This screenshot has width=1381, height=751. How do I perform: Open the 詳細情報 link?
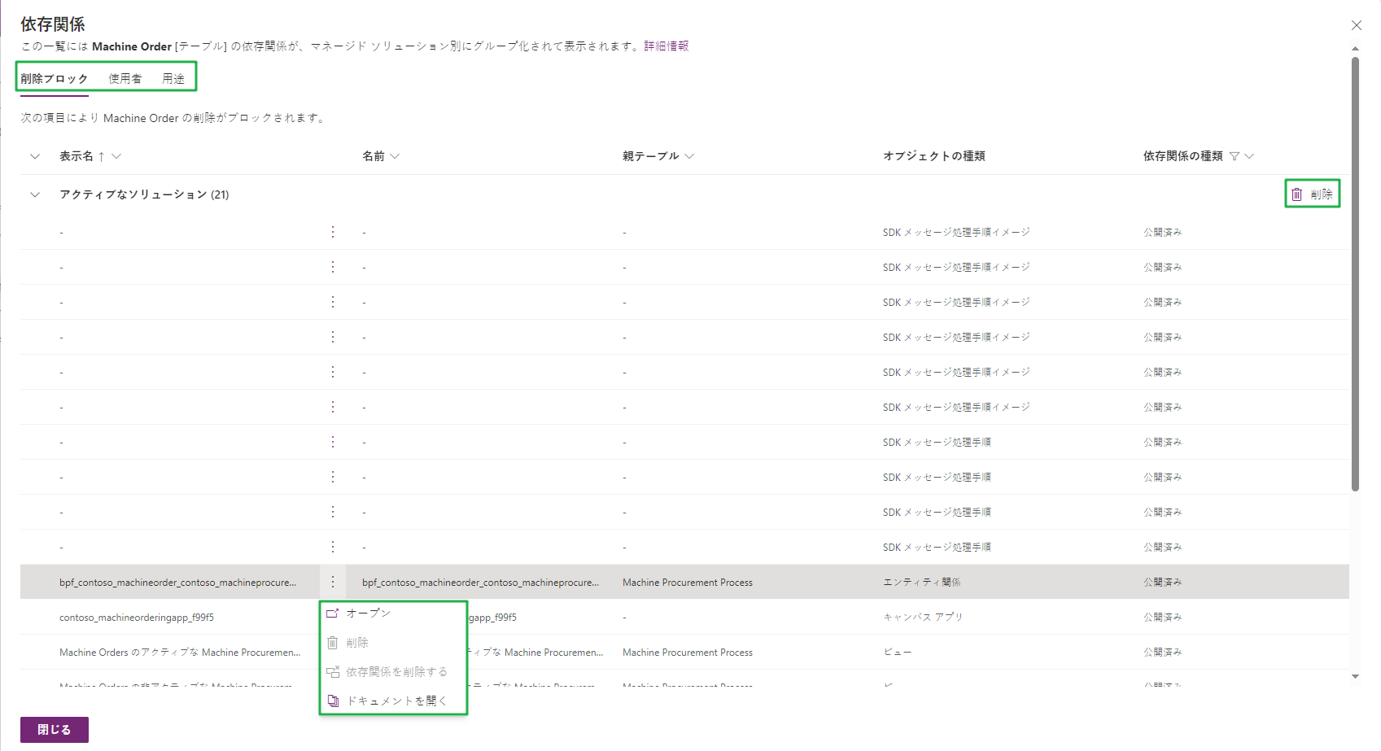coord(667,46)
